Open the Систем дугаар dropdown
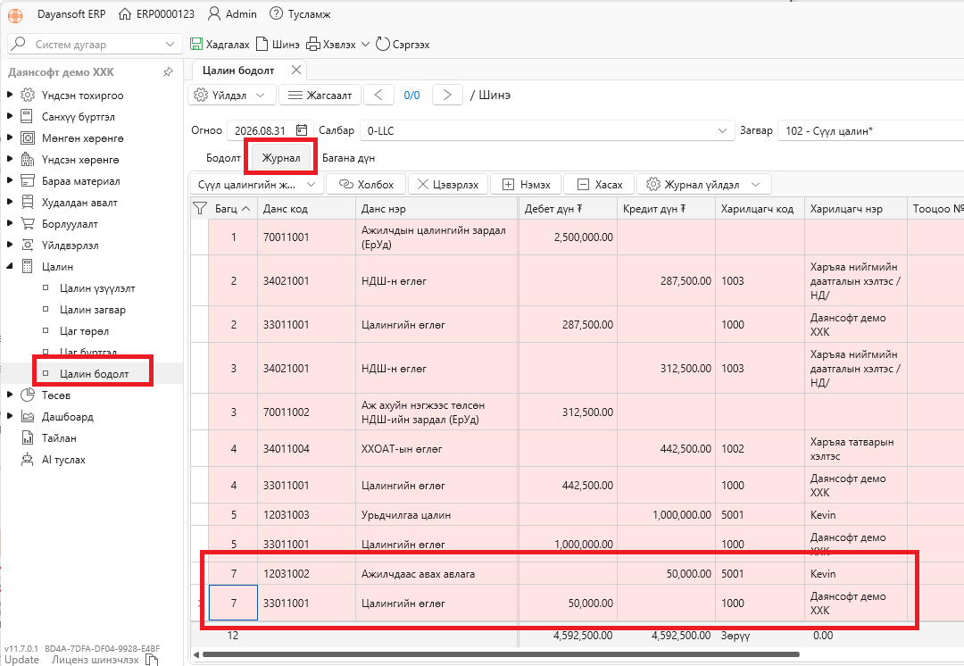Screen dimensions: 964x666 (170, 45)
